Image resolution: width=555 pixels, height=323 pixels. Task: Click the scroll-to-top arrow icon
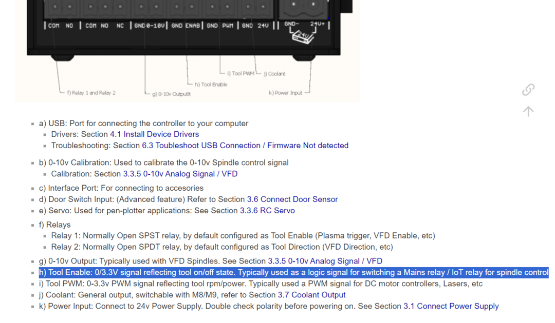tap(528, 111)
